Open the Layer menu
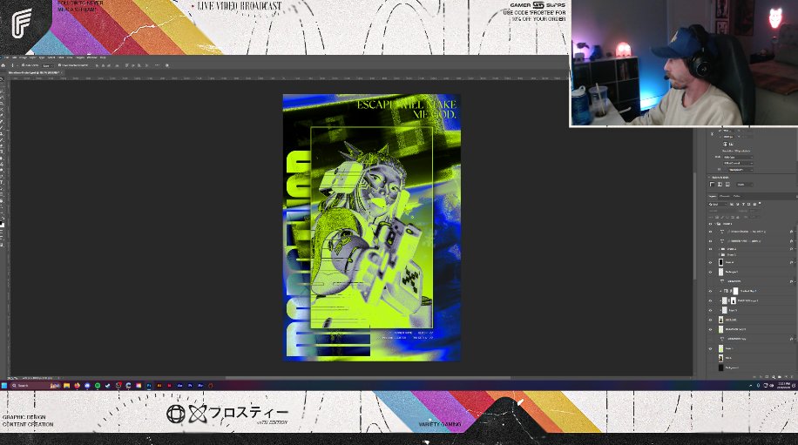Viewport: 798px width, 445px height. click(31, 57)
